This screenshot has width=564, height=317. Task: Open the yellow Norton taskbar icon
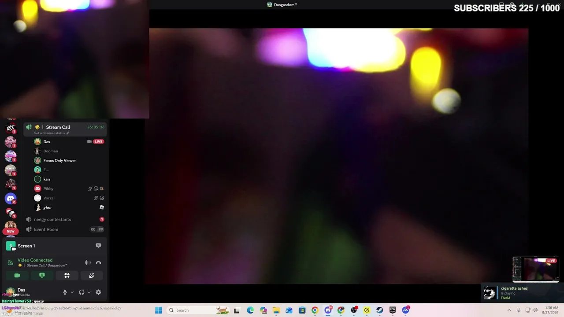click(x=367, y=310)
